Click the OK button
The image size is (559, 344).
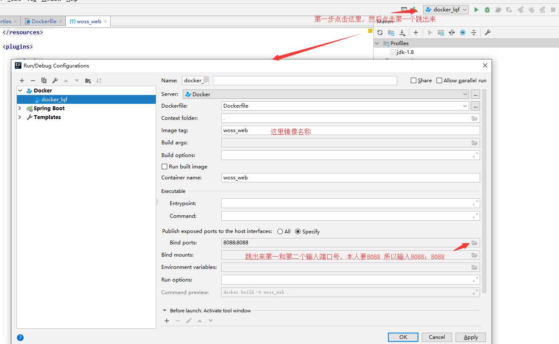pos(403,337)
